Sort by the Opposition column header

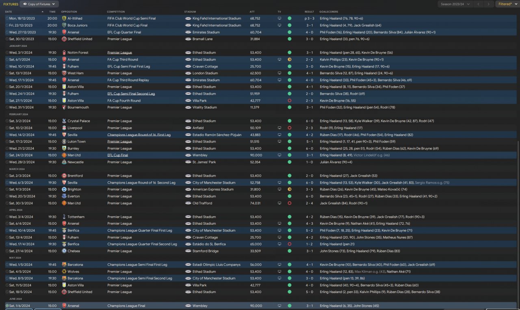pos(69,12)
